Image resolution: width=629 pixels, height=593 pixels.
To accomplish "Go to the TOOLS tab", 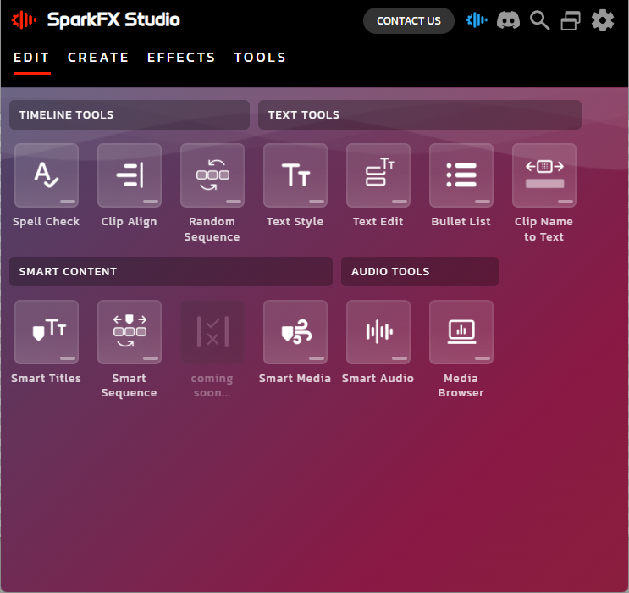I will pyautogui.click(x=260, y=58).
